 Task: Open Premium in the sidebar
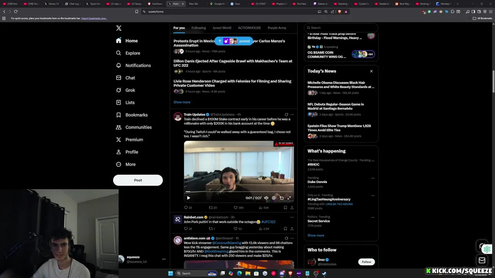click(x=130, y=140)
